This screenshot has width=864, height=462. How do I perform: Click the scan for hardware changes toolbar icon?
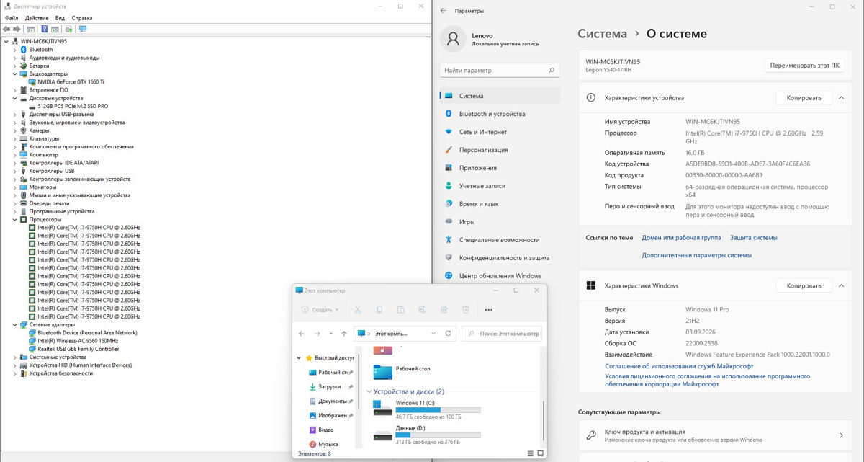[83, 29]
